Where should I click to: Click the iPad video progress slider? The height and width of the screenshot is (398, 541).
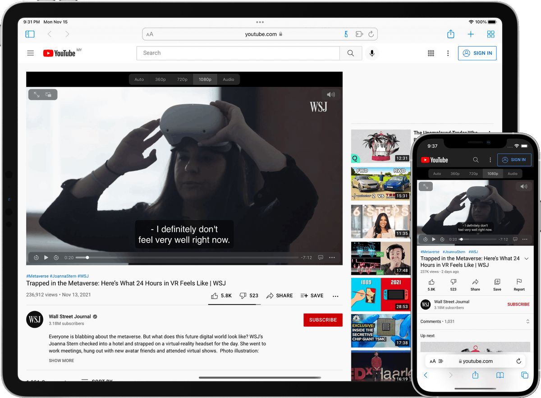(187, 258)
